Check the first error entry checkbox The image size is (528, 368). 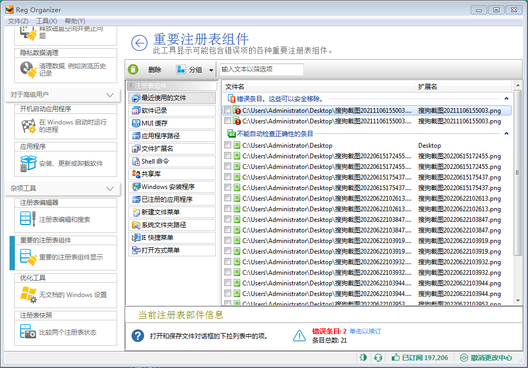227,111
